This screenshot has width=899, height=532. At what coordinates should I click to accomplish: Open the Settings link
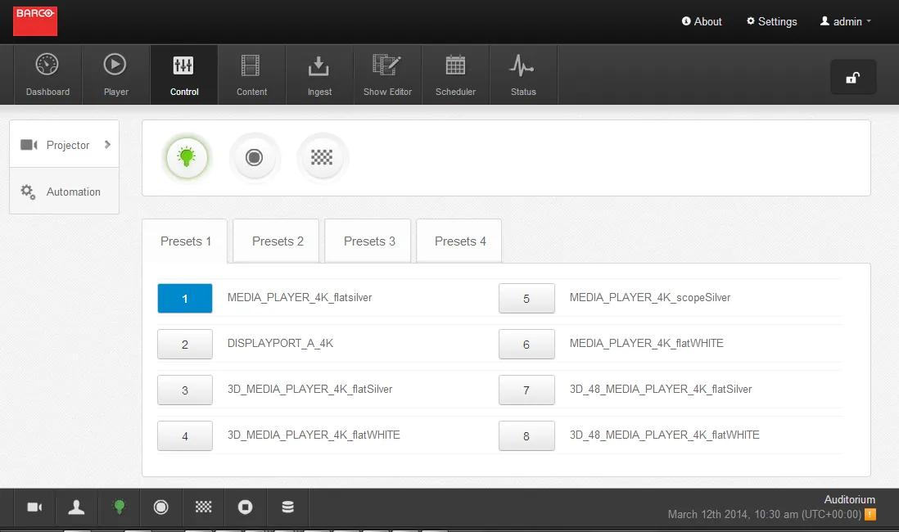771,22
